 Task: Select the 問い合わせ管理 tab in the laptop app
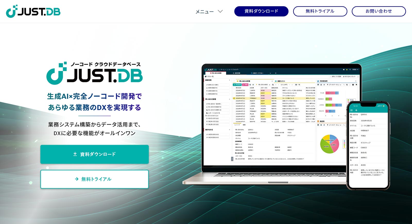(x=216, y=73)
